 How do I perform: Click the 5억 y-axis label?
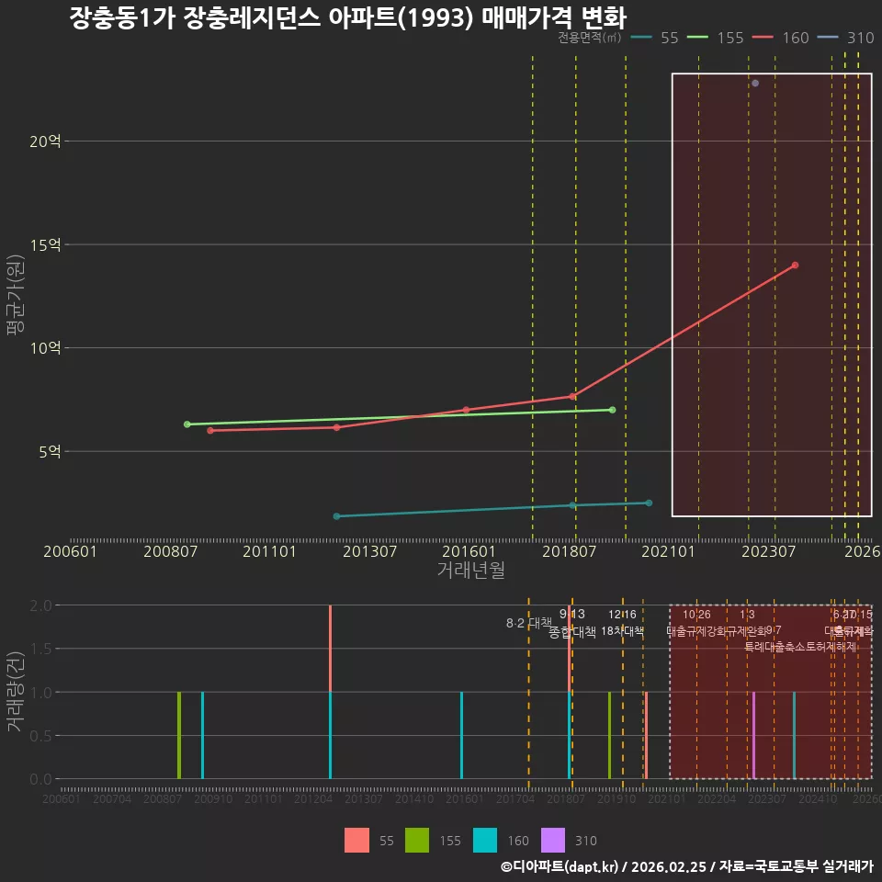coord(50,451)
